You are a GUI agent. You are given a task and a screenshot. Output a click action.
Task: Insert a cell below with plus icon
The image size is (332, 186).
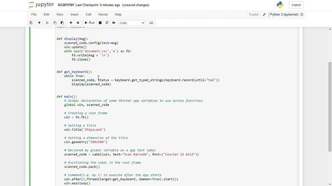click(x=39, y=23)
